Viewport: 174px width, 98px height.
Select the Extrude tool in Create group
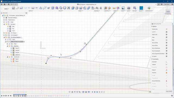53,8
